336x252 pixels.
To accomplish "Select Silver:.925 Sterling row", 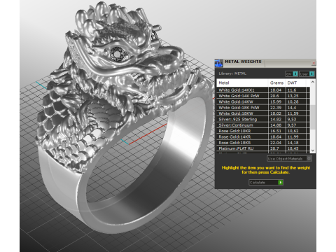I will tap(263, 119).
